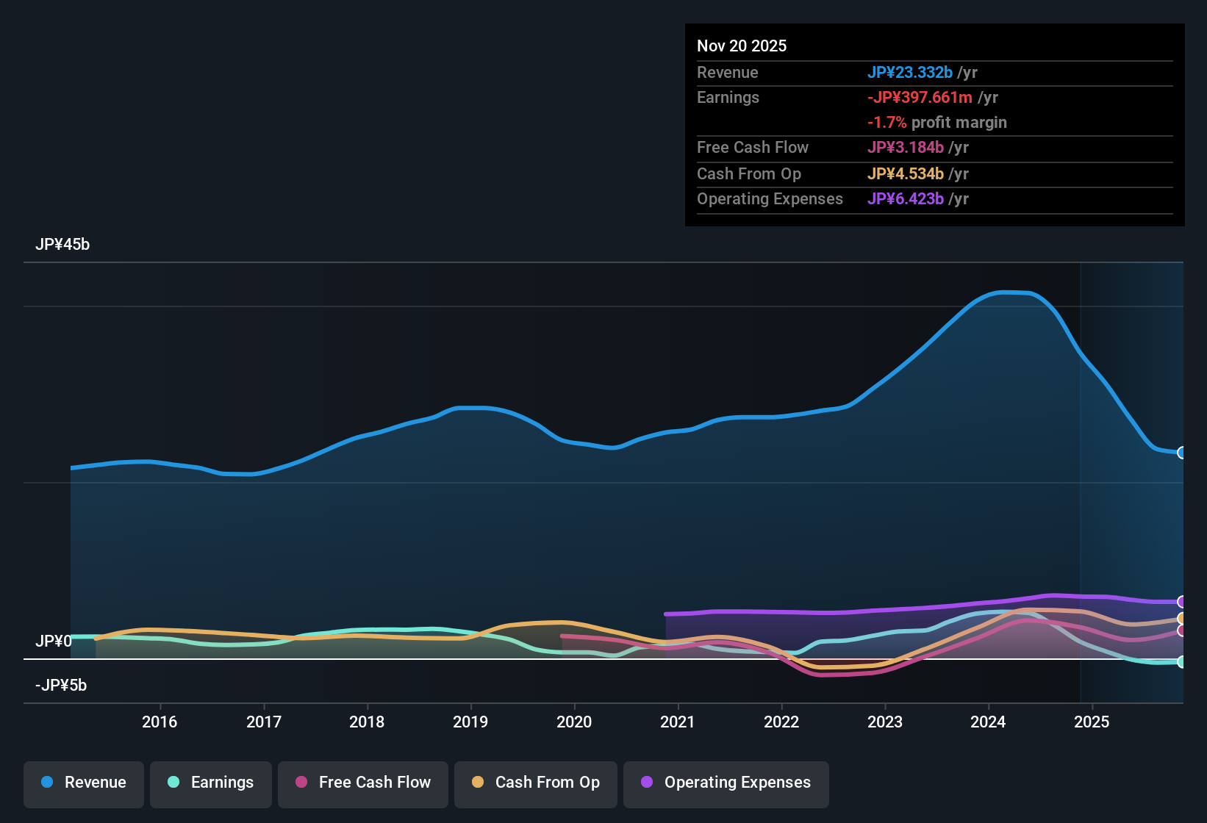Hide the Earnings series using the legend
The image size is (1207, 823).
[x=210, y=783]
